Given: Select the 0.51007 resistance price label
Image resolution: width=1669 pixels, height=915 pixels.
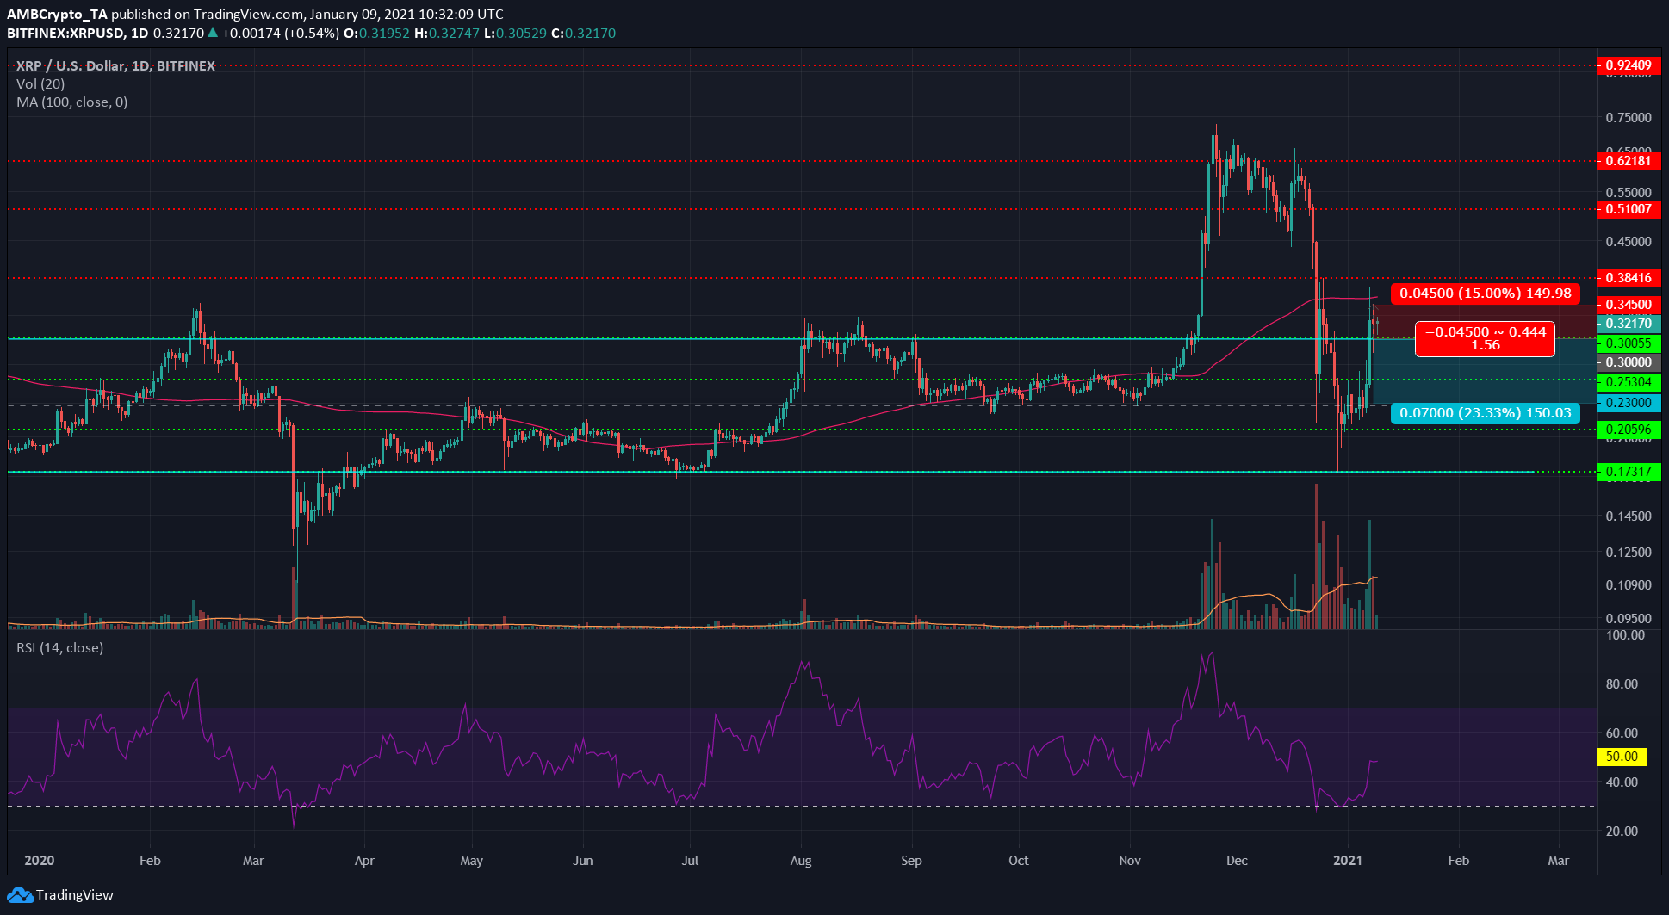Looking at the screenshot, I should point(1629,209).
